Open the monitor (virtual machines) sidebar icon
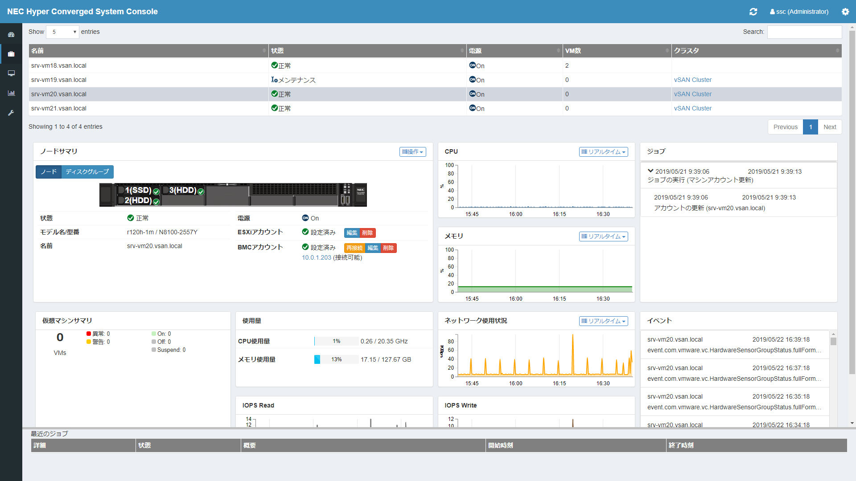This screenshot has height=481, width=856. [11, 73]
